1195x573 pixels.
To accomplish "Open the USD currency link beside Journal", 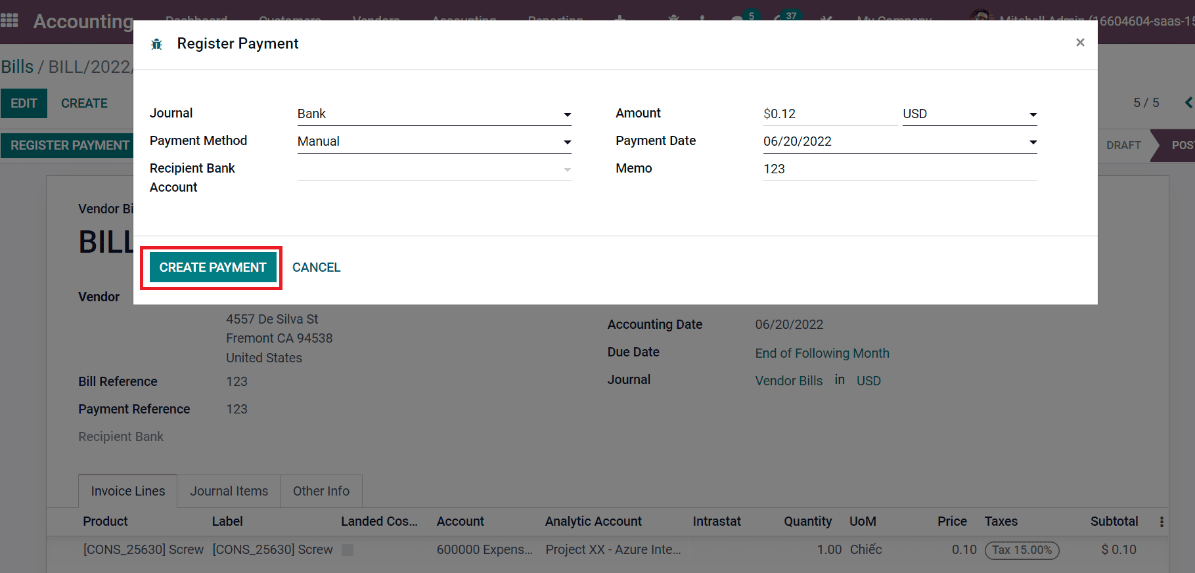I will pyautogui.click(x=868, y=381).
